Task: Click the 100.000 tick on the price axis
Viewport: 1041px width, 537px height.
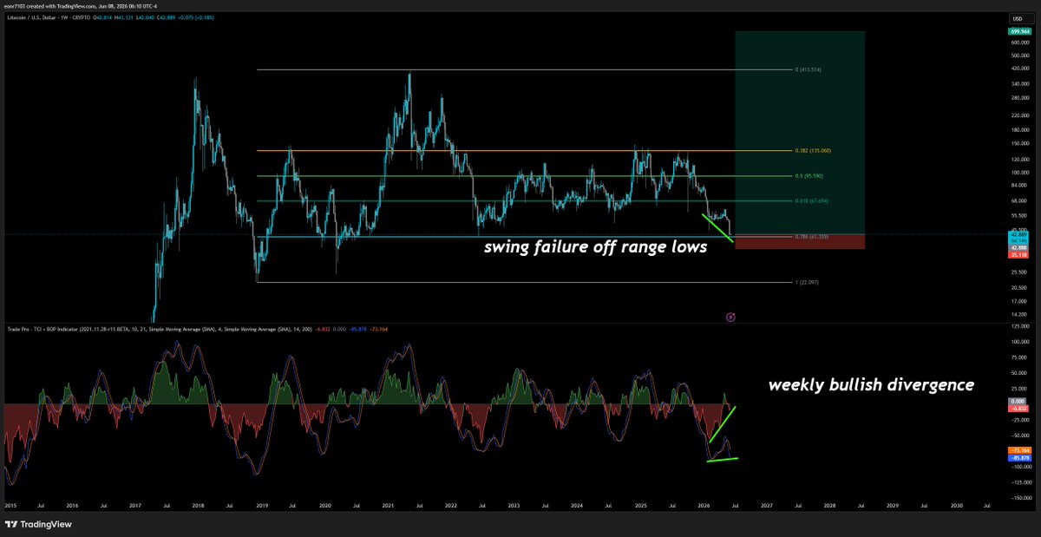Action: coord(1019,174)
